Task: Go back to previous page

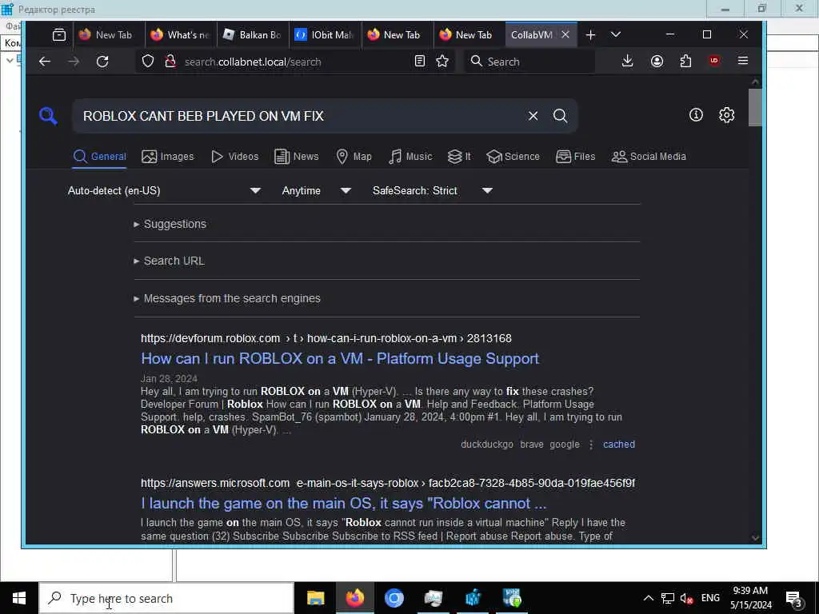Action: click(x=45, y=62)
